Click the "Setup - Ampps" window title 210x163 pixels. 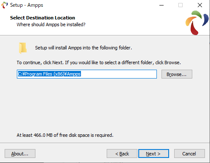tap(27, 5)
